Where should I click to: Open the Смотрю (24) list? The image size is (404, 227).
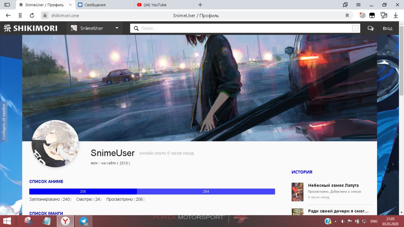click(89, 200)
